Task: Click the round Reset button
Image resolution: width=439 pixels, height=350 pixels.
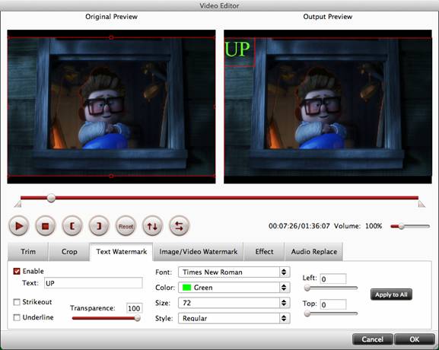Action: 126,226
